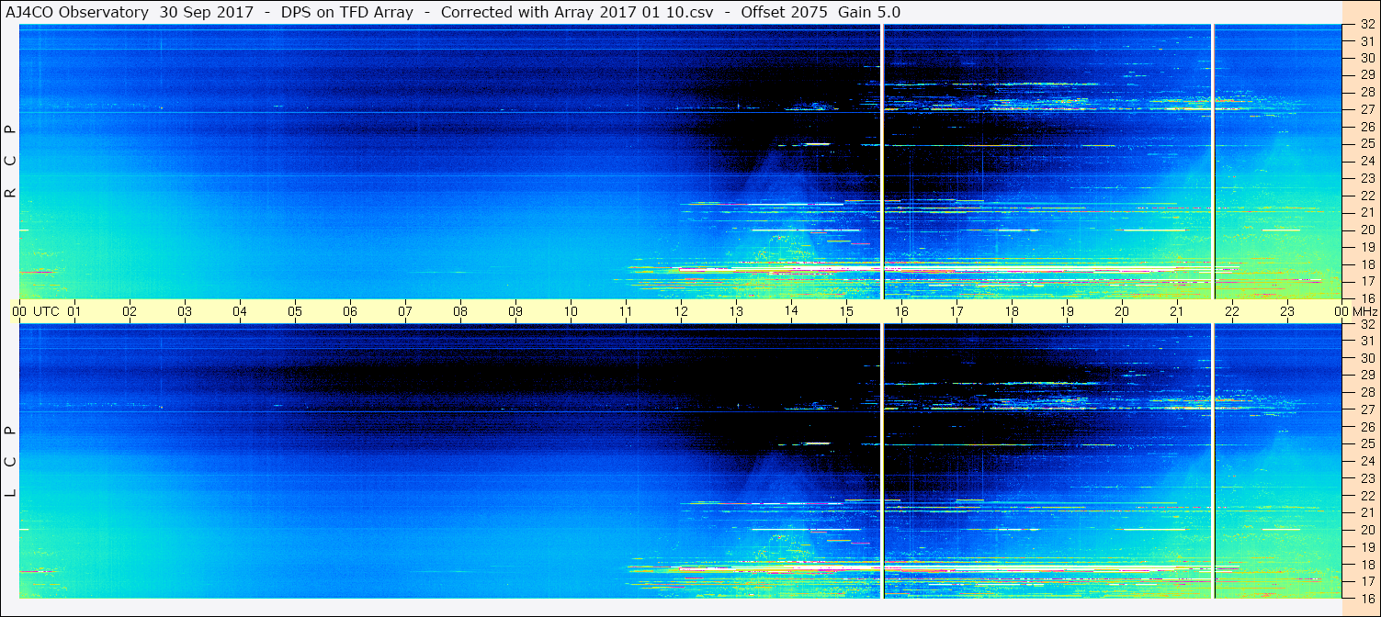Click the 17 hour tick on time axis
This screenshot has width=1381, height=617.
point(957,311)
